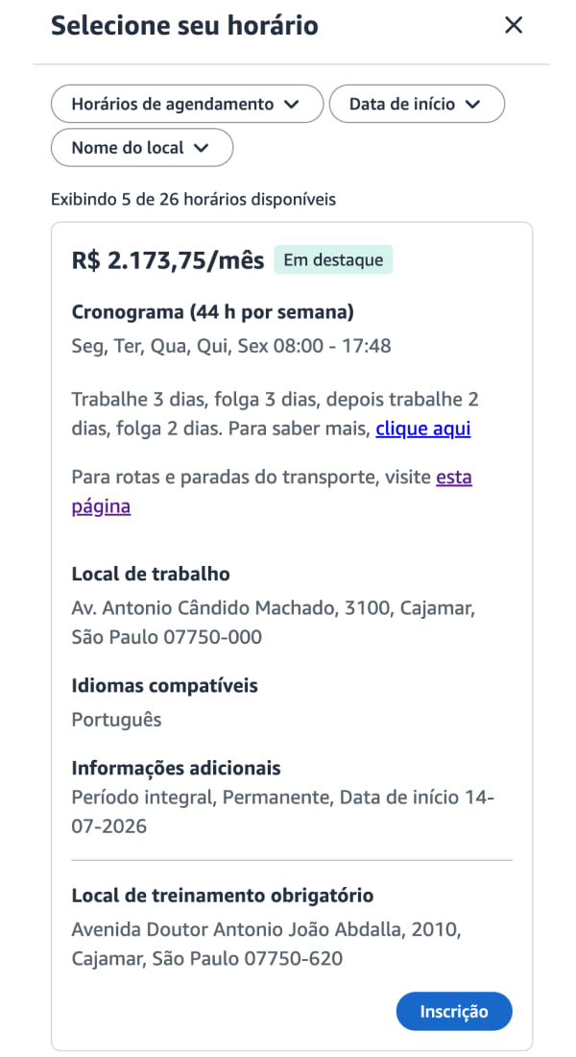Select the Português language entry

tap(116, 720)
